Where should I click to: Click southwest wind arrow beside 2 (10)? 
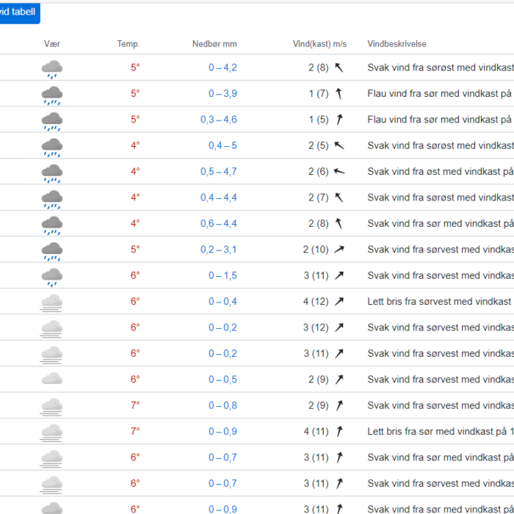pyautogui.click(x=339, y=249)
